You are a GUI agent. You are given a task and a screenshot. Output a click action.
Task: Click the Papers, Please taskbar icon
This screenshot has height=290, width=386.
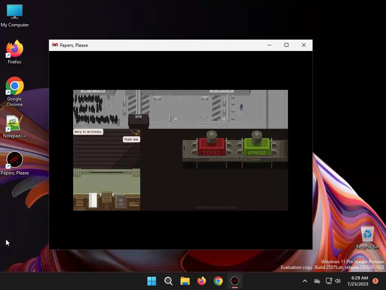point(235,281)
